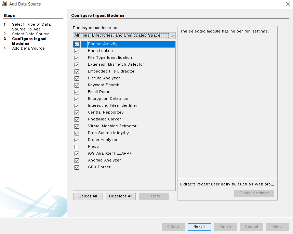The image size is (293, 234).
Task: Click the Finish button
Action: click(225, 227)
